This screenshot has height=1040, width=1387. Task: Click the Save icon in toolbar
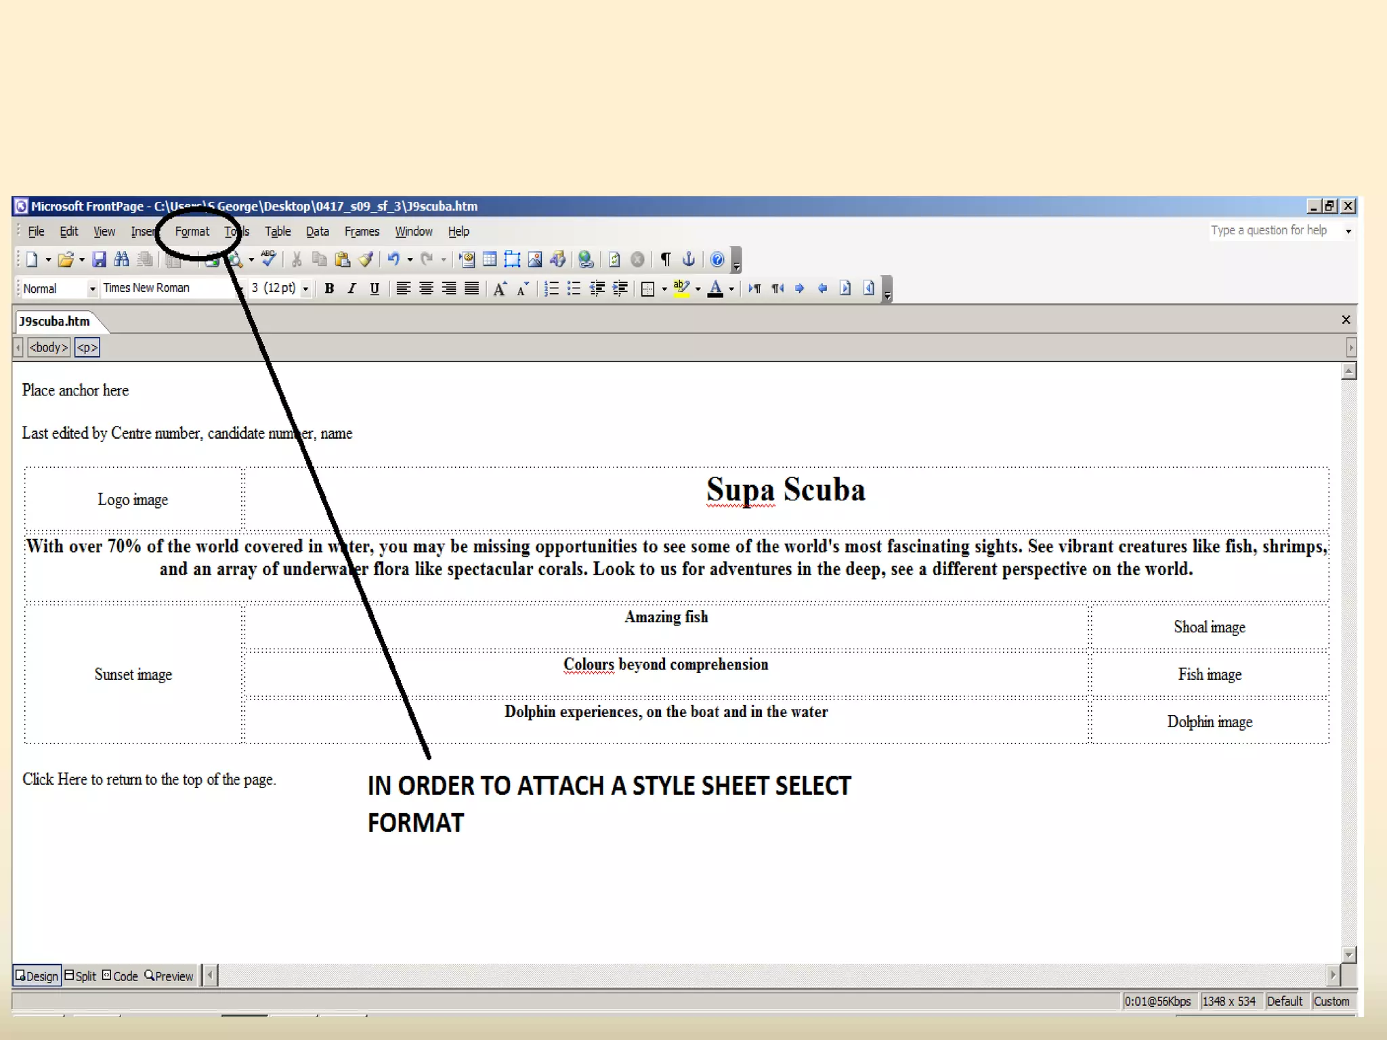(99, 259)
